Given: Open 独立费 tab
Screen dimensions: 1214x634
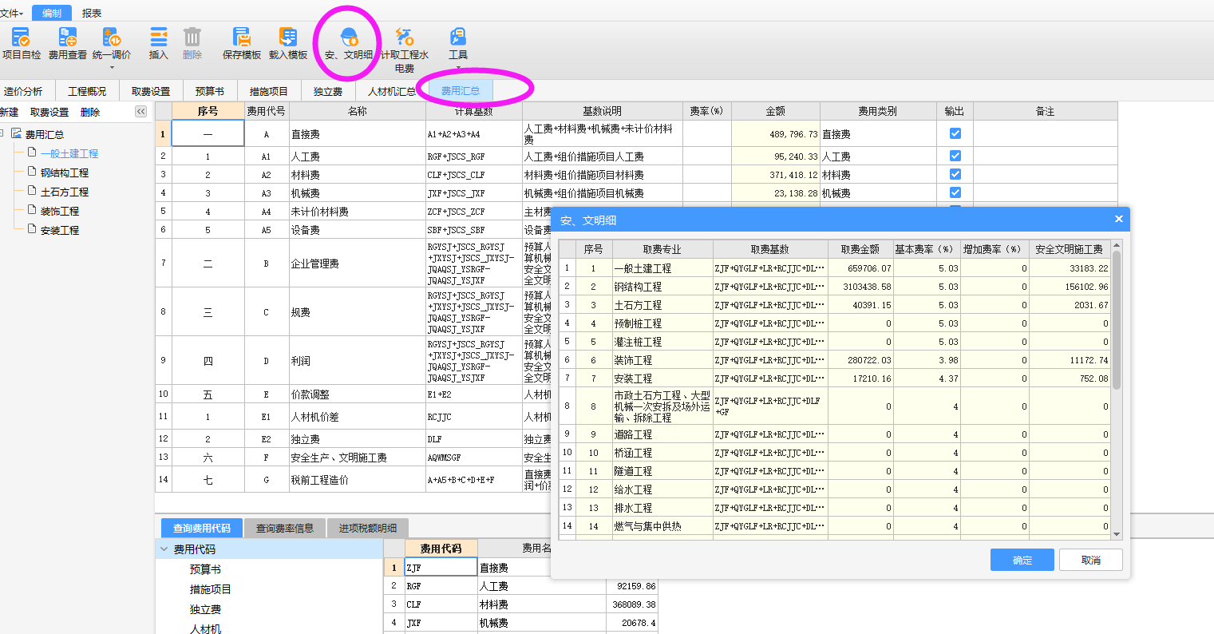Looking at the screenshot, I should [x=328, y=92].
